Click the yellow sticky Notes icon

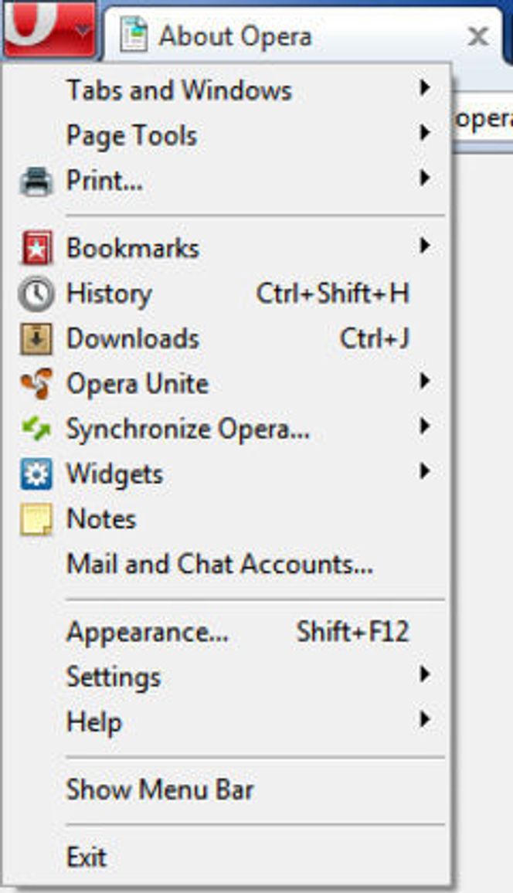click(36, 519)
